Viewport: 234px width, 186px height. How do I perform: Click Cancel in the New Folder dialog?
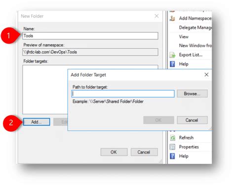coord(144,152)
